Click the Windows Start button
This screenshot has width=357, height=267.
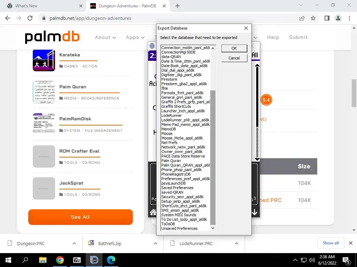8,260
